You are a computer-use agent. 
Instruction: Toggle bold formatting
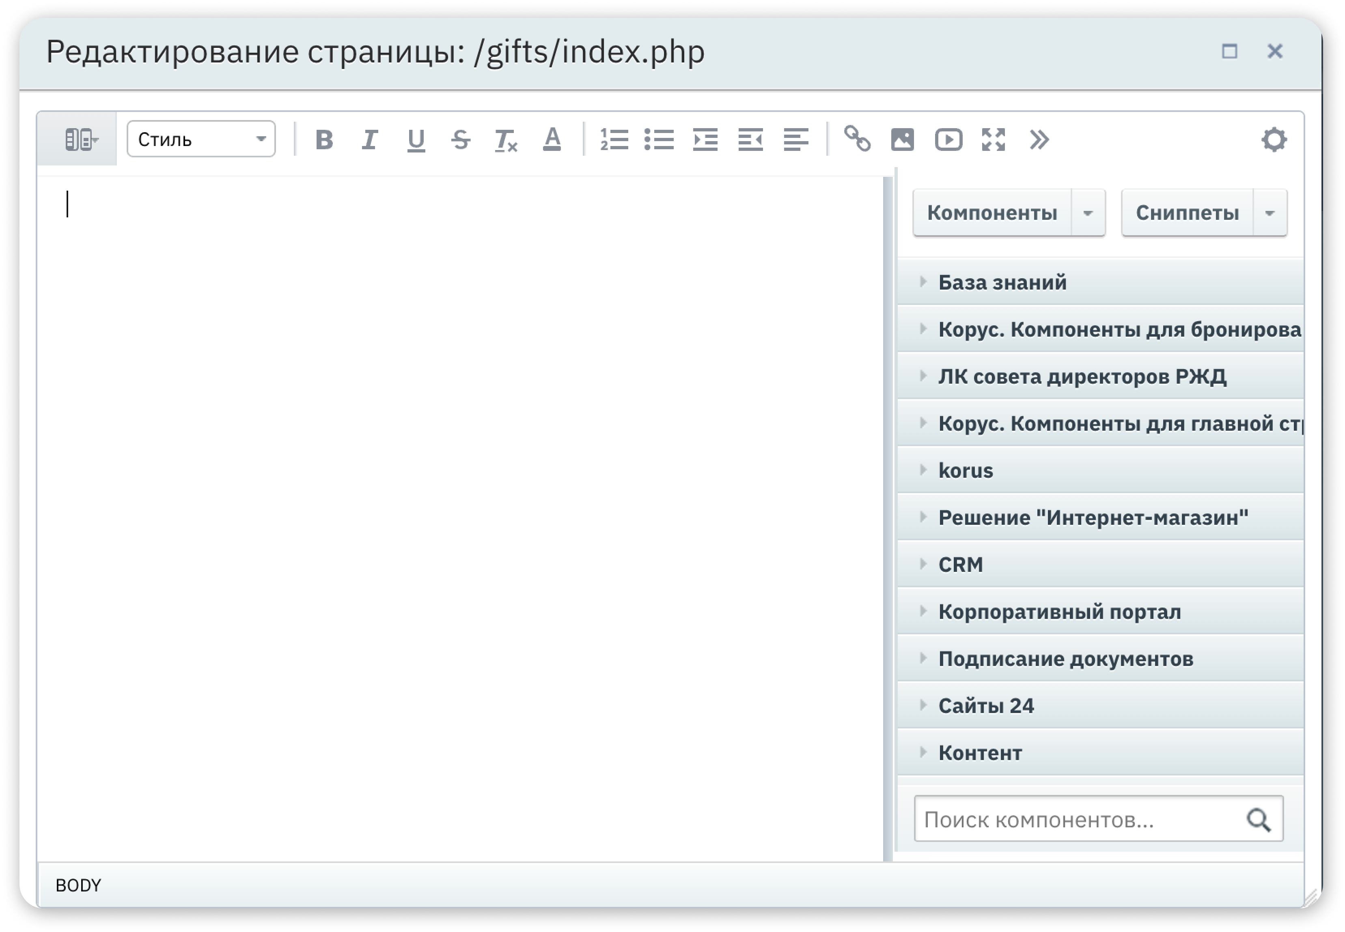pos(324,140)
